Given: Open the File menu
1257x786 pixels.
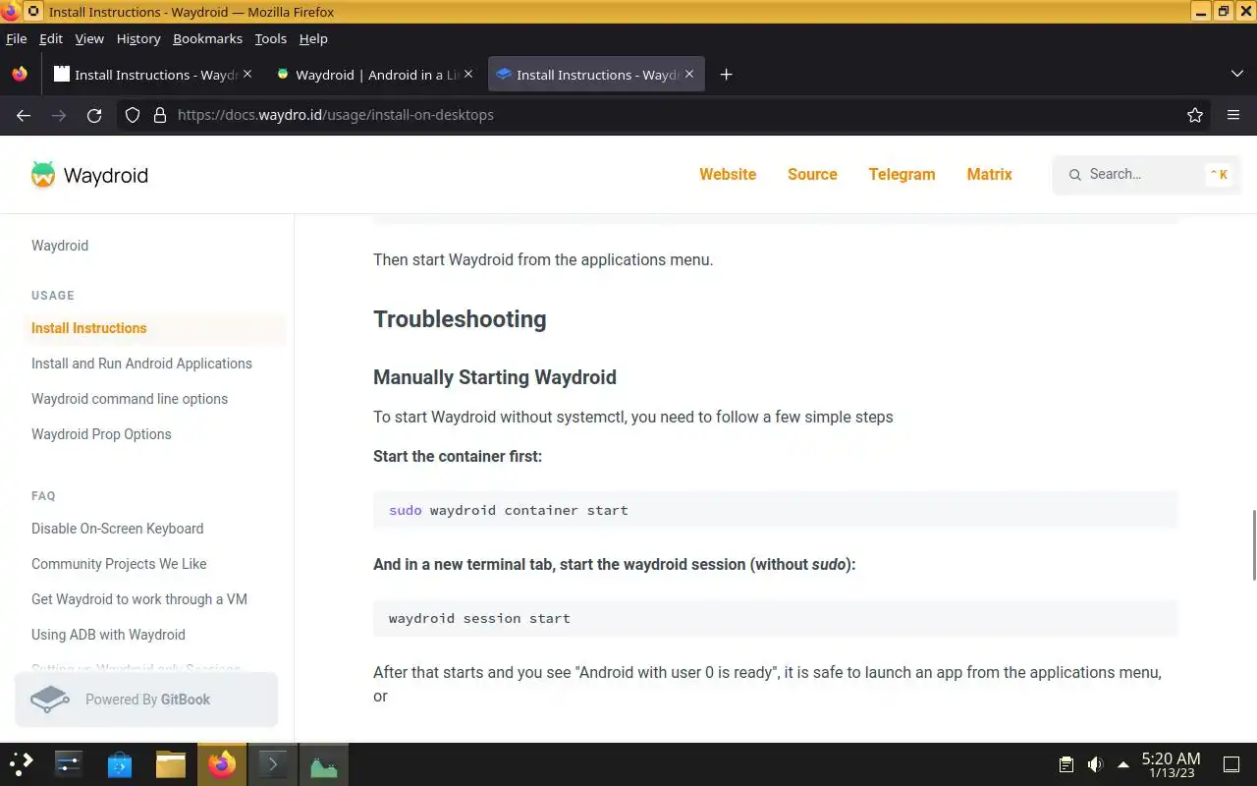Looking at the screenshot, I should (17, 38).
